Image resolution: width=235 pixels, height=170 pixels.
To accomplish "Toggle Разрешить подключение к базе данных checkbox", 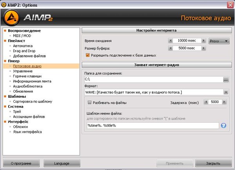I will 87,55.
